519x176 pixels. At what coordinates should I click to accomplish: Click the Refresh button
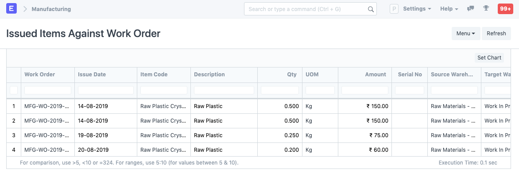pos(496,33)
